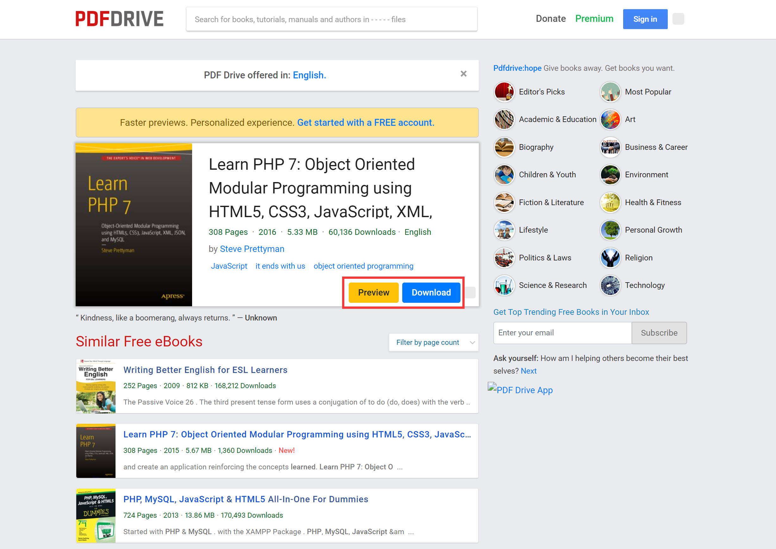Preview the Learn PHP 7 book
The image size is (776, 549).
373,292
